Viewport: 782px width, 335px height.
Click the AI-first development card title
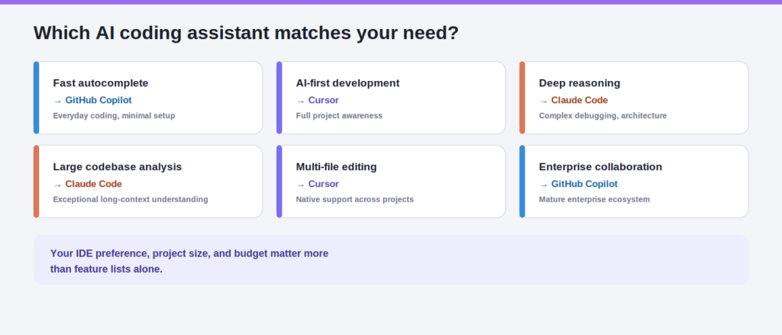(347, 82)
